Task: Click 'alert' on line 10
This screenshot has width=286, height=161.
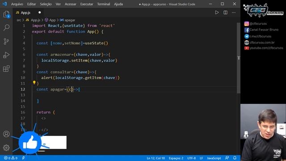Action: click(x=47, y=78)
